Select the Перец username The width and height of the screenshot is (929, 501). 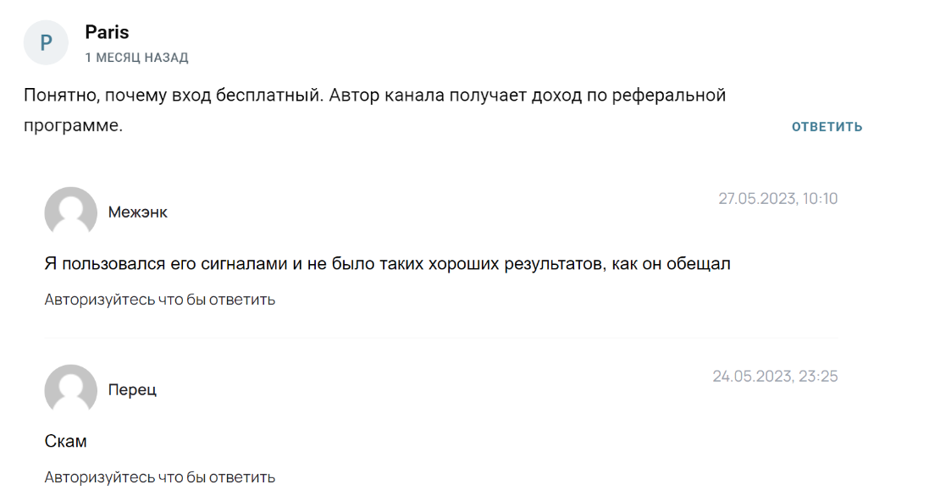pyautogui.click(x=132, y=390)
